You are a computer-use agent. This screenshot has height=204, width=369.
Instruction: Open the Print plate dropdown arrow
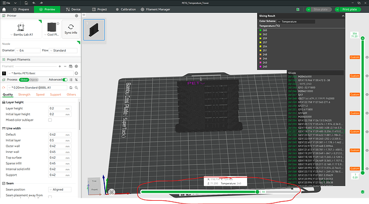pos(337,10)
